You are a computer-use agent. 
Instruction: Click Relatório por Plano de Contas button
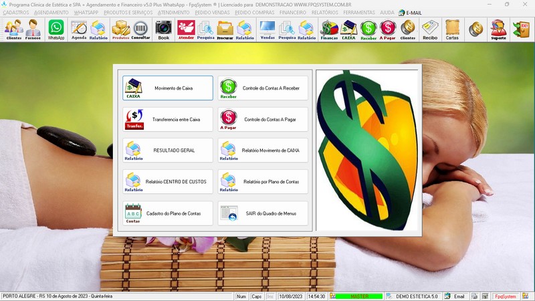click(x=263, y=181)
